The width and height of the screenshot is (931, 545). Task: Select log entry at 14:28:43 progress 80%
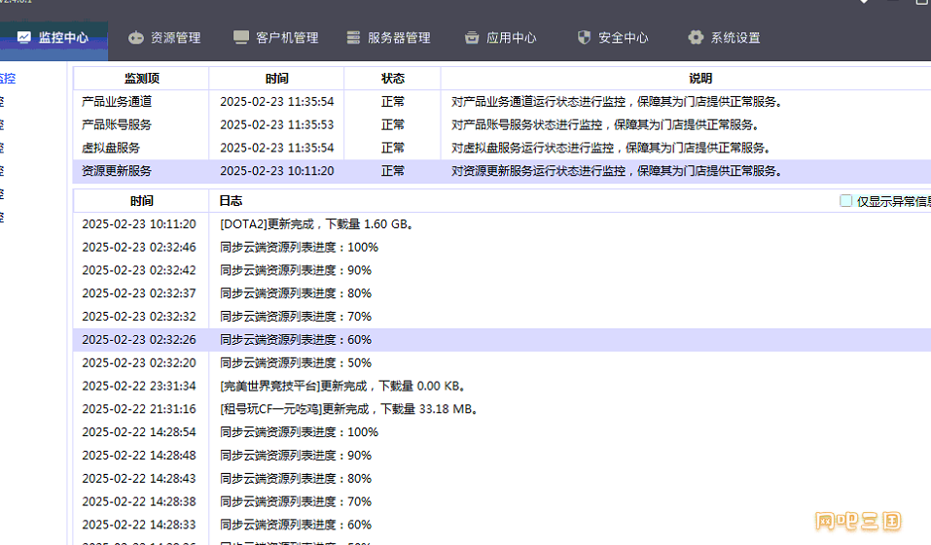pos(502,479)
